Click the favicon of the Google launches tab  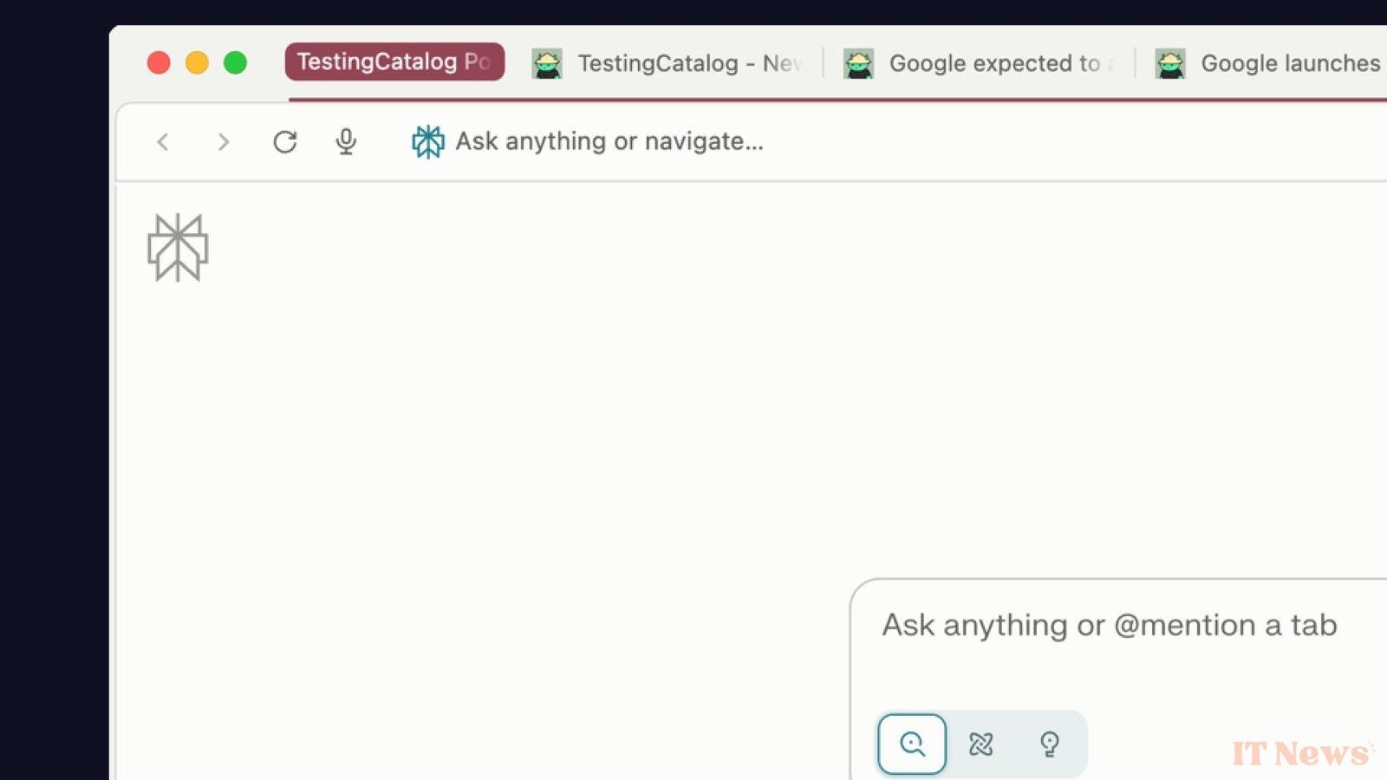[x=1170, y=63]
